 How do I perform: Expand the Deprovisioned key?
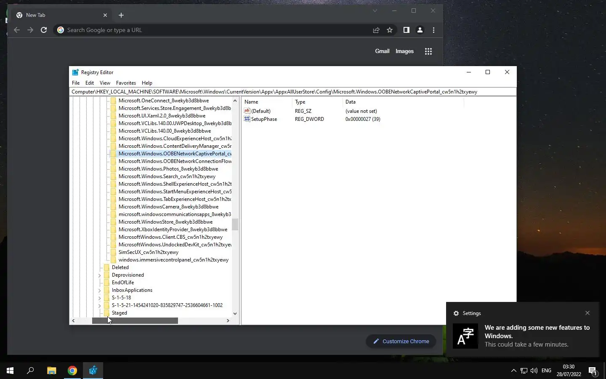tap(100, 275)
